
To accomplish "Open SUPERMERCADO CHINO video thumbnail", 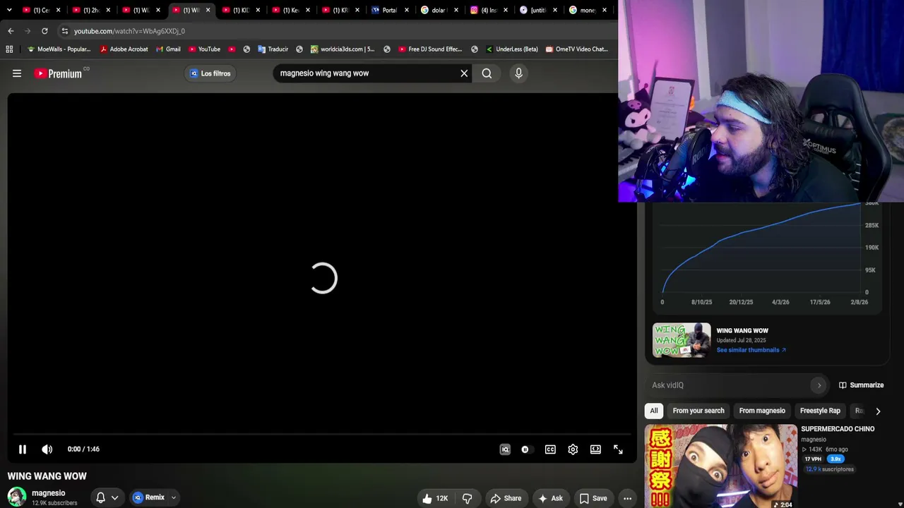I will [721, 466].
